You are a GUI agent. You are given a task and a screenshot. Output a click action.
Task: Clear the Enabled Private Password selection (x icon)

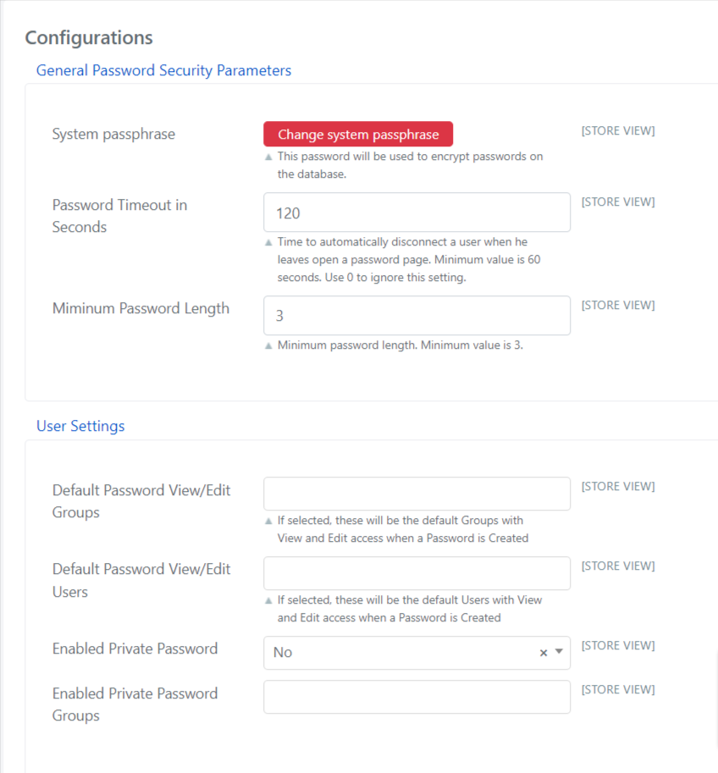pos(544,653)
